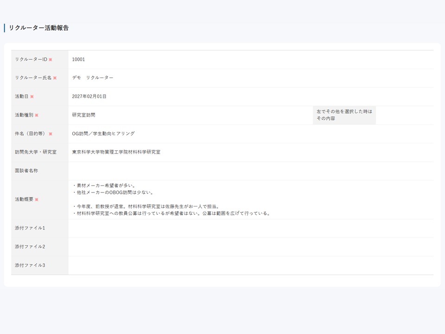The image size is (445, 334).
Task: Click the 面談者名称 row label
Action: (x=26, y=170)
